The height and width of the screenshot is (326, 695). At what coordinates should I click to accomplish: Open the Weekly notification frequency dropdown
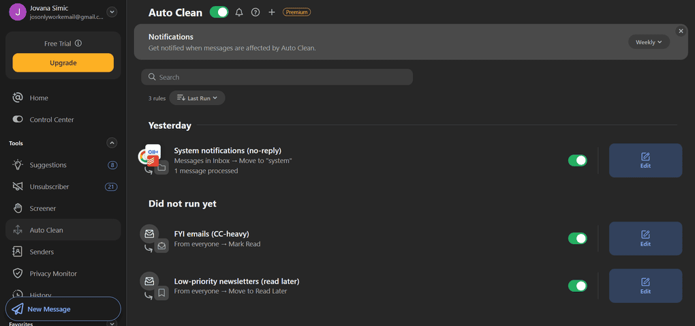tap(649, 42)
